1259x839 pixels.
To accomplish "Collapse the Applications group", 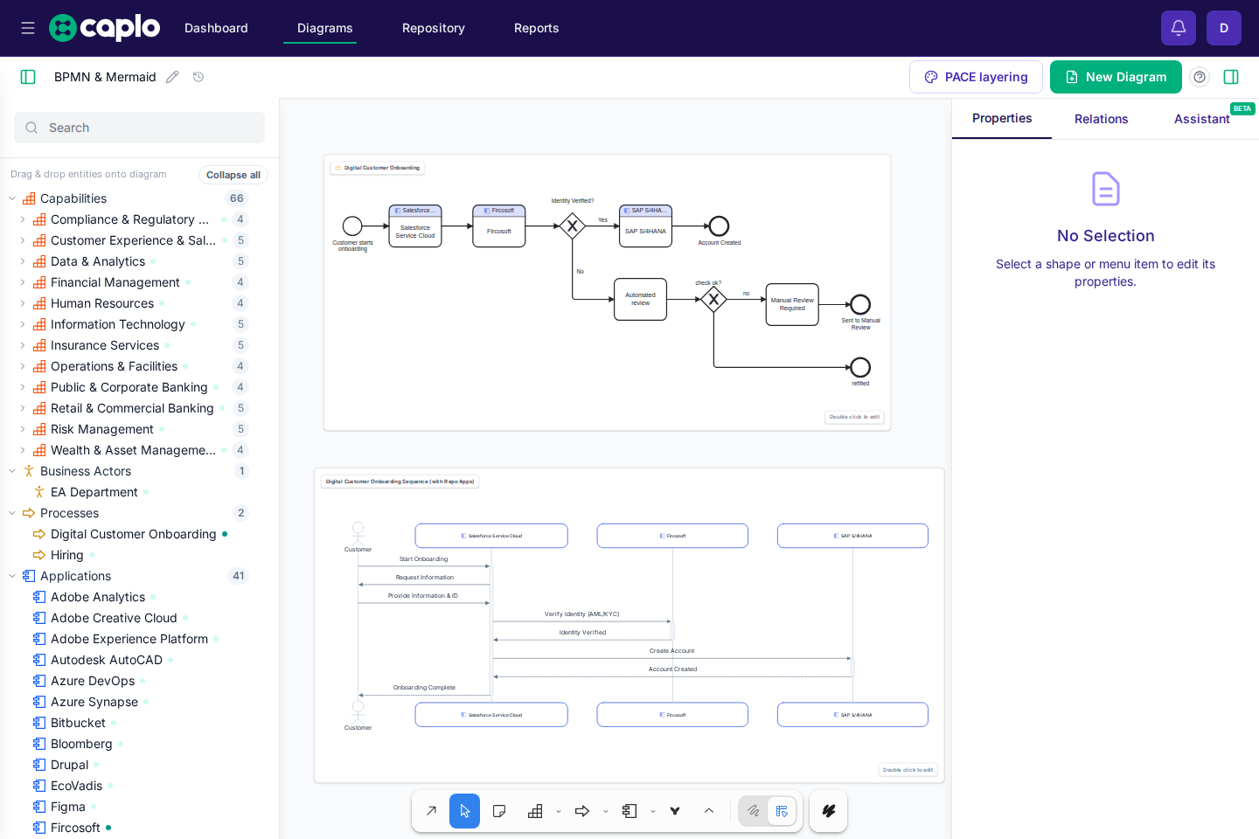I will point(12,576).
